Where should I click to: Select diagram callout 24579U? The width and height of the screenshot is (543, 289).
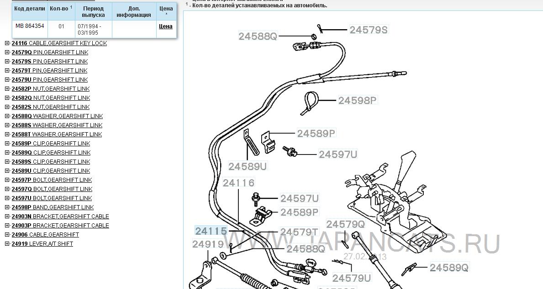pos(352,278)
